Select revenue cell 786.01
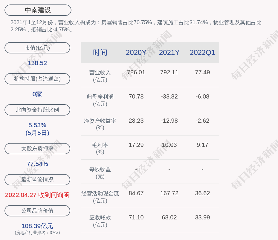 (136, 72)
